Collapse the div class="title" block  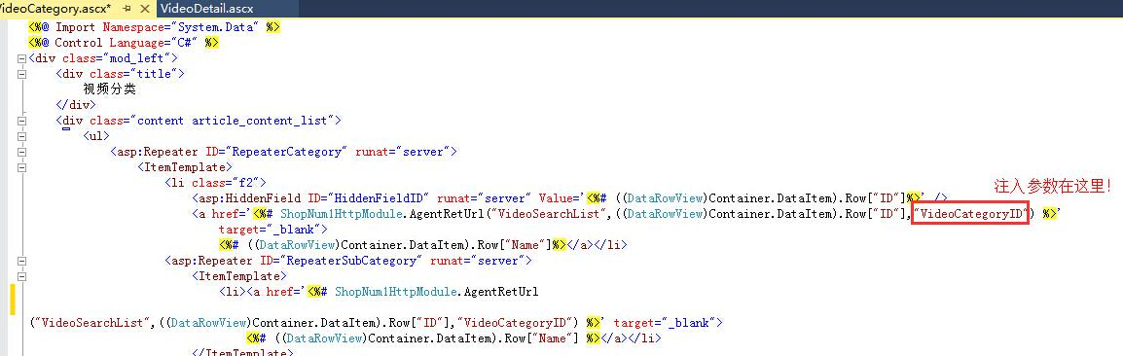tap(21, 74)
